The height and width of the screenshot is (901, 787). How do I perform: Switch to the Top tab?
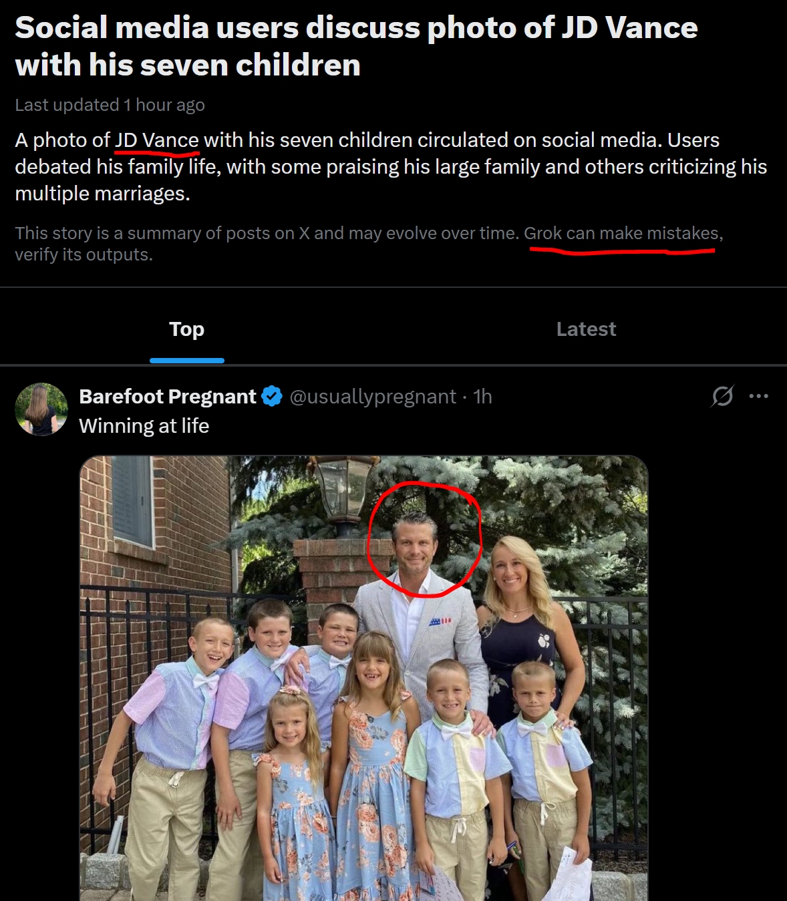(186, 329)
